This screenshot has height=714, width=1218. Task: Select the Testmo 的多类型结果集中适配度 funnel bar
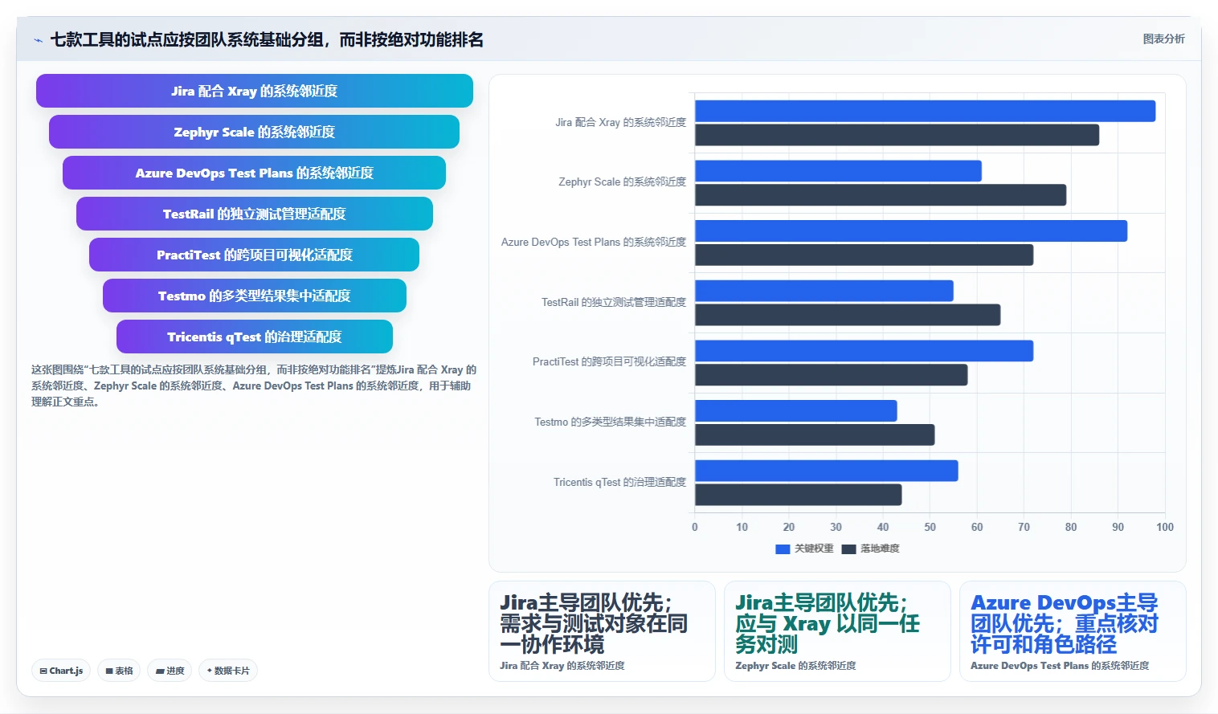(x=255, y=296)
